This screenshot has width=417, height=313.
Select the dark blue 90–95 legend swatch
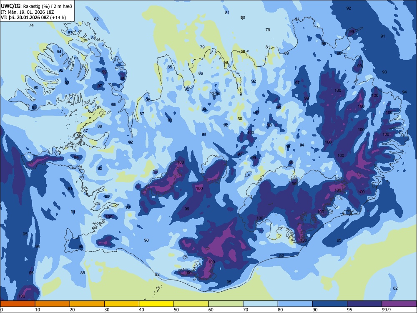coord(330,304)
